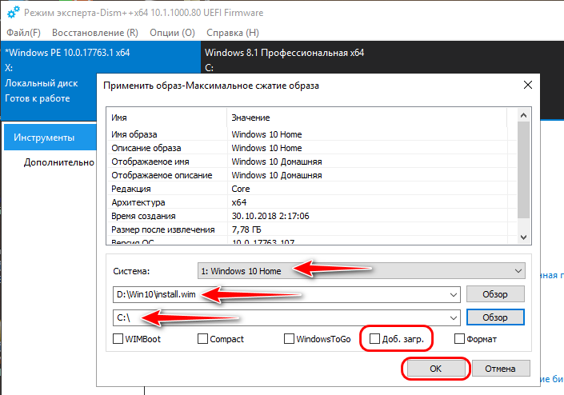Open the Справка (H) menu
Image resolution: width=564 pixels, height=395 pixels.
point(233,33)
